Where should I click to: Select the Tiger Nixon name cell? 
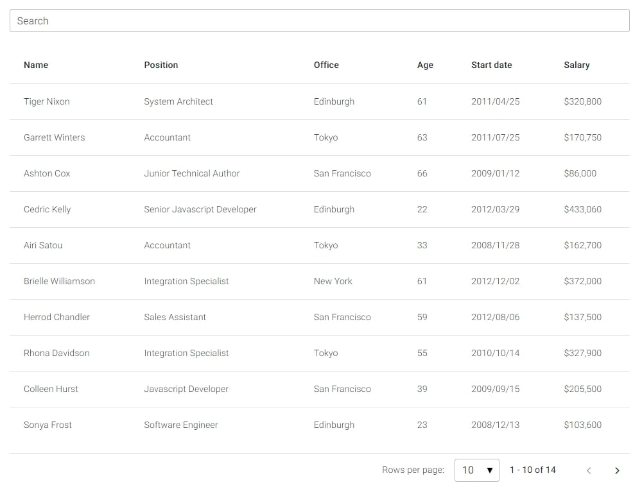tap(47, 101)
